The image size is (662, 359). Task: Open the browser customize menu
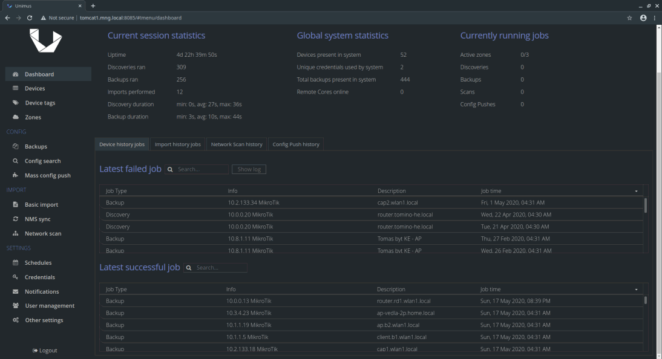[654, 18]
